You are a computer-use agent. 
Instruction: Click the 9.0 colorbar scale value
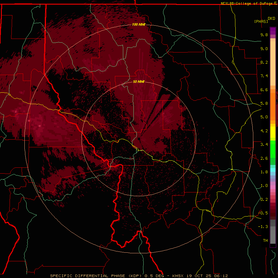(x=264, y=48)
